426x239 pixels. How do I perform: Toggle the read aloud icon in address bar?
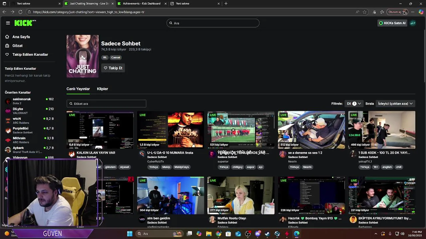pyautogui.click(x=357, y=12)
